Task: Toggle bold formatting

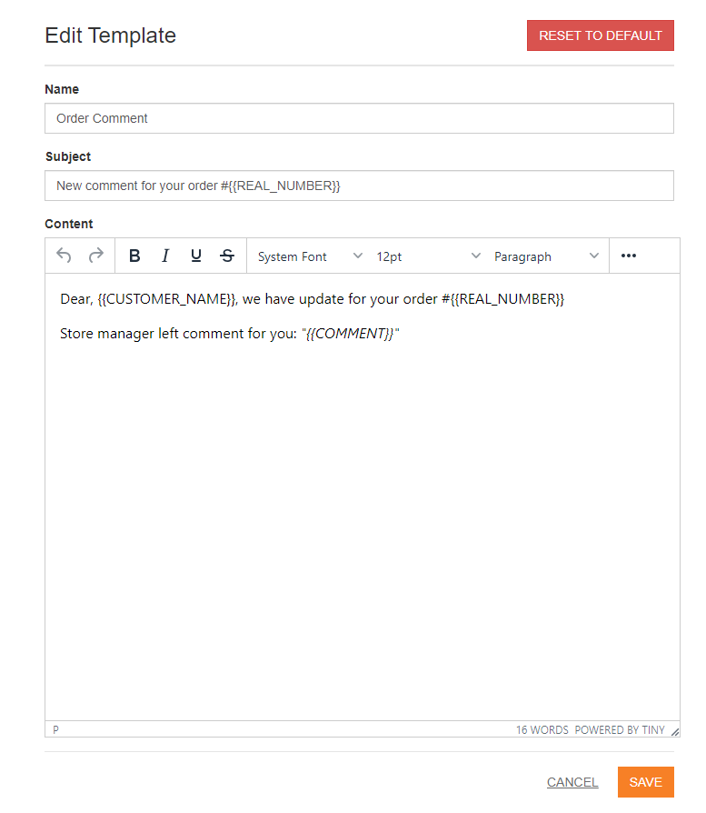Action: point(134,256)
